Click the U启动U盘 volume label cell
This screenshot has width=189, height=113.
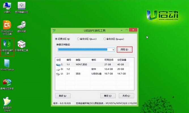tap(96, 74)
